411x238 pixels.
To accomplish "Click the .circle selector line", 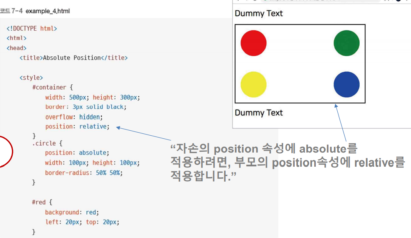I will [x=47, y=143].
